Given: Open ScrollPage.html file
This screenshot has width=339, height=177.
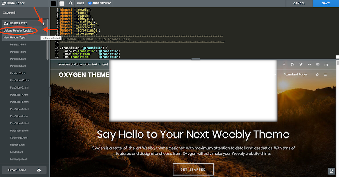Looking at the screenshot, I should coord(19,137).
